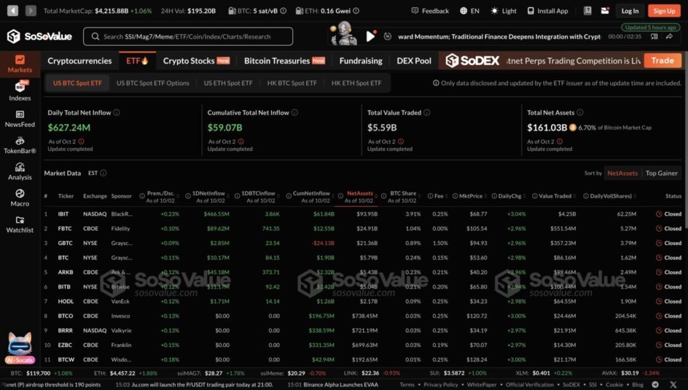Open the EN language selector
The width and height of the screenshot is (688, 390).
click(x=470, y=11)
